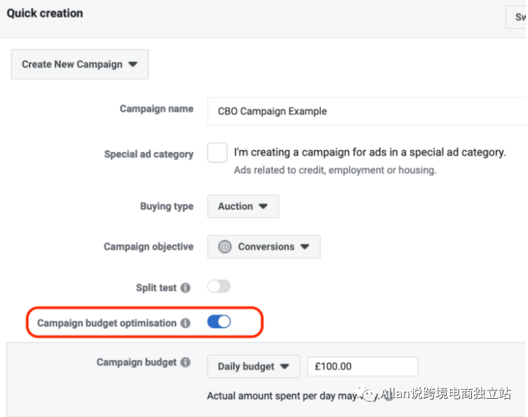Image resolution: width=528 pixels, height=417 pixels.
Task: Expand the Daily budget dropdown
Action: 253,367
